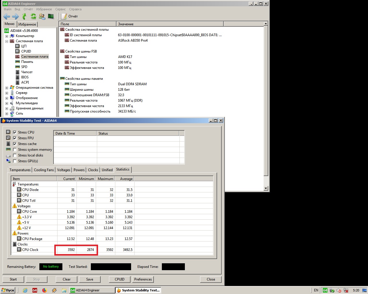This screenshot has width=368, height=294.
Task: Click the scroll-up arrow in AIDA64 list
Action: pos(266,24)
